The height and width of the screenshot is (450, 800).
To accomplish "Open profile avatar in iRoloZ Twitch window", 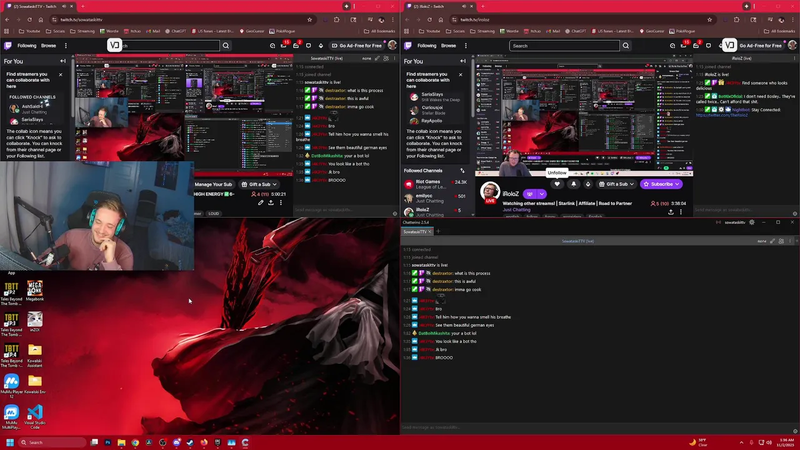I will click(x=792, y=46).
